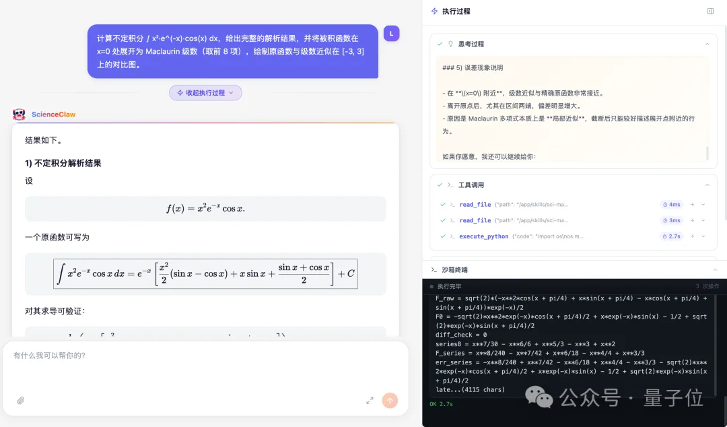
Task: Click the paperclip attachment icon in the input box
Action: pyautogui.click(x=20, y=400)
